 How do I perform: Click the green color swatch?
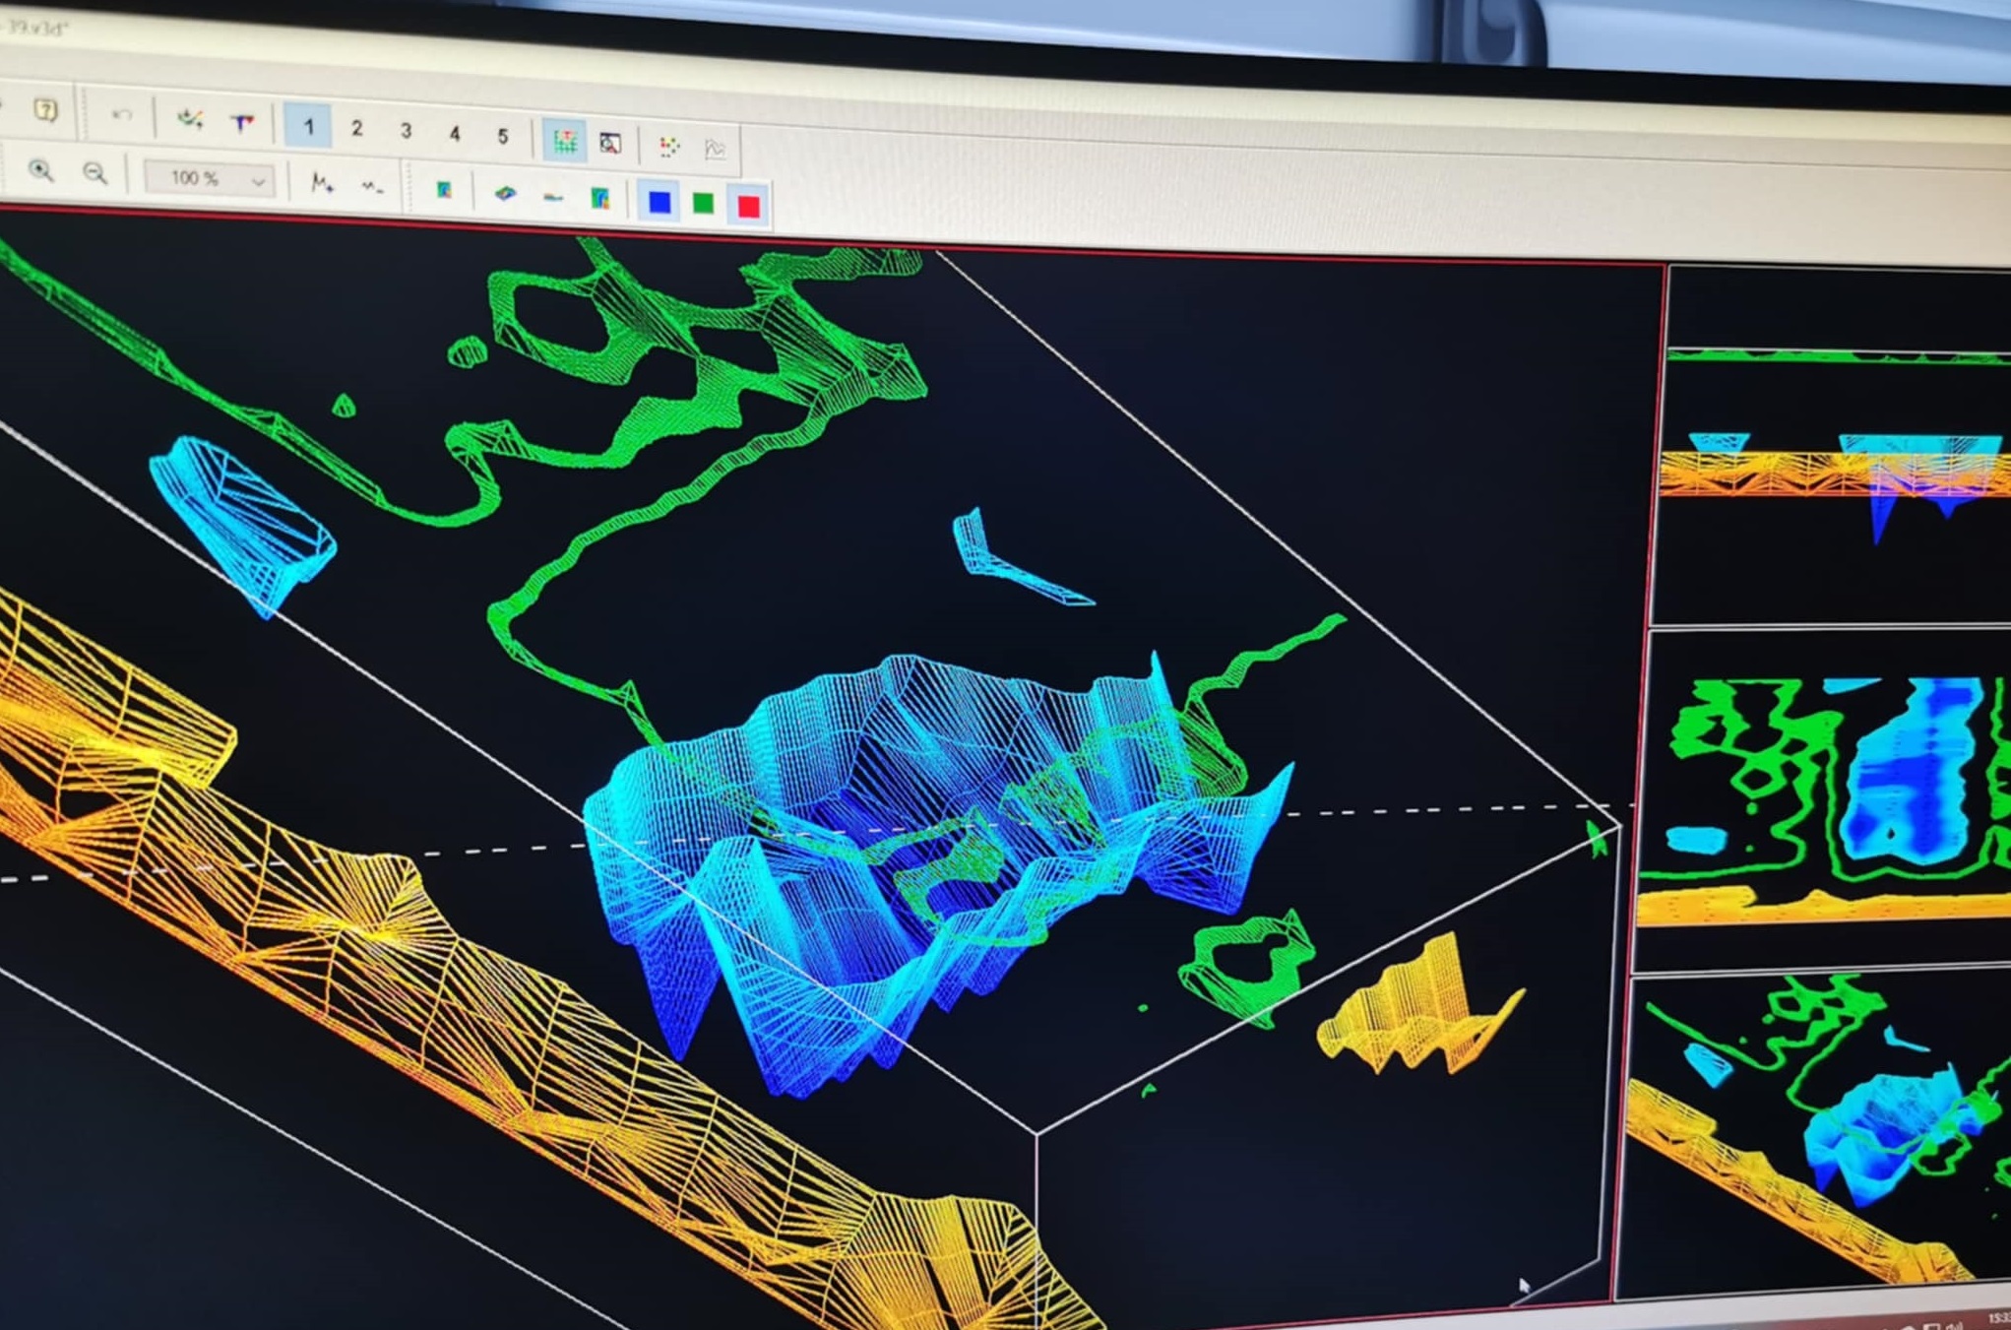(x=703, y=204)
